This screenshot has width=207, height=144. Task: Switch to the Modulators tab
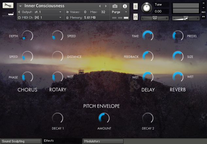click(103, 141)
